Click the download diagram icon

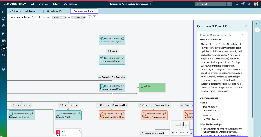coord(166,133)
